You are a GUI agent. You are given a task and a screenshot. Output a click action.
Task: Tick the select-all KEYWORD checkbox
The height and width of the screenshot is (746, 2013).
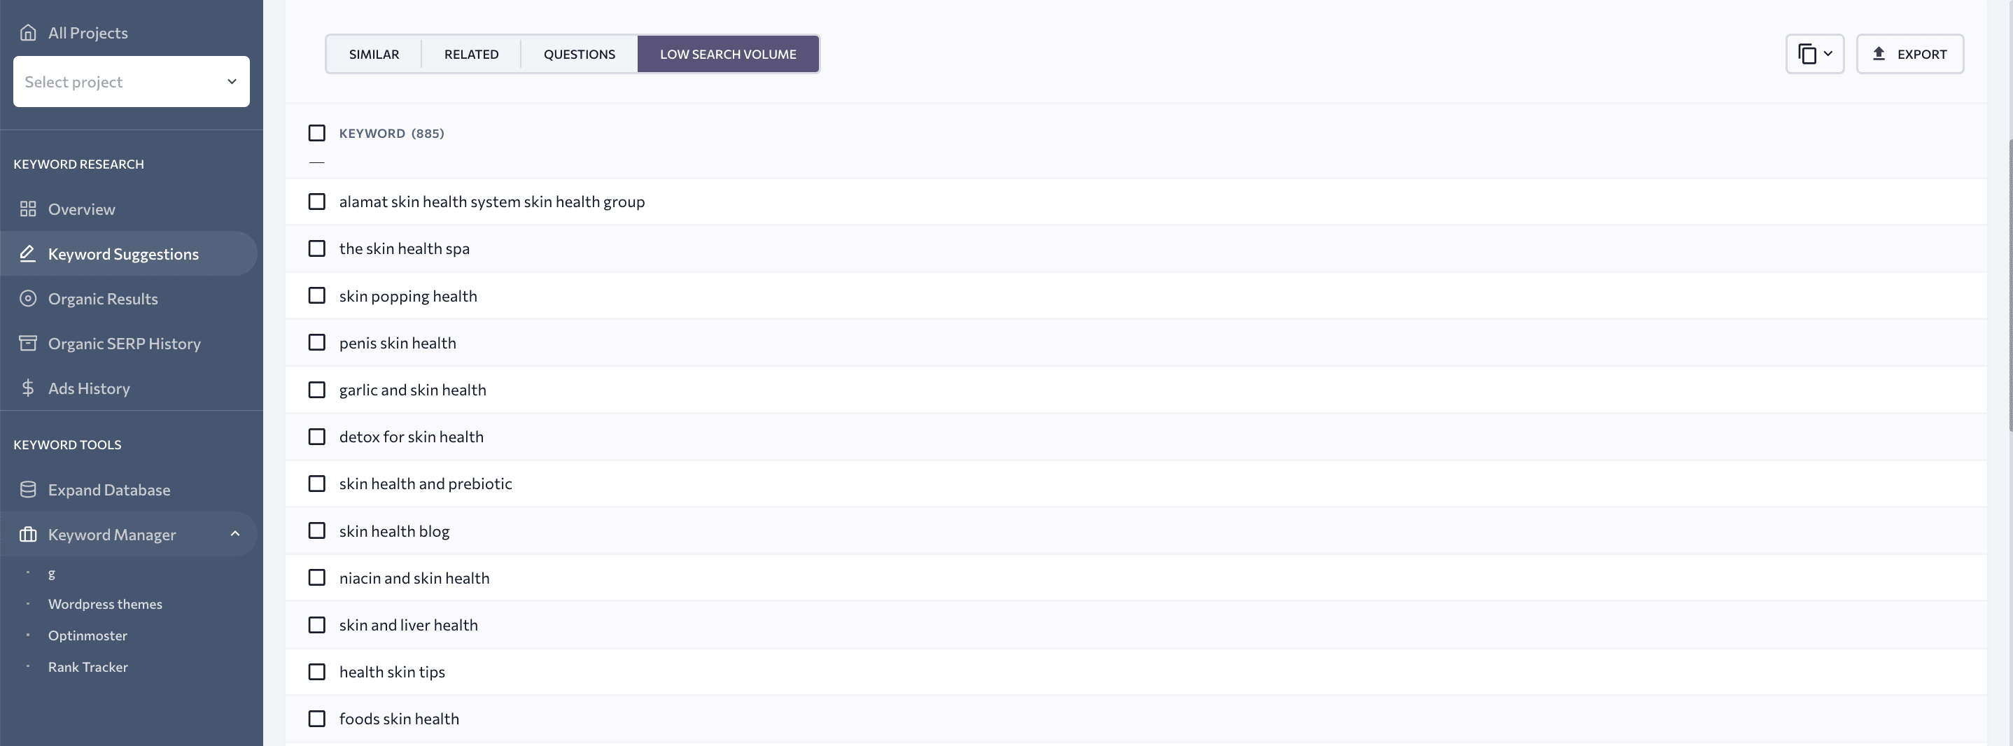coord(316,133)
